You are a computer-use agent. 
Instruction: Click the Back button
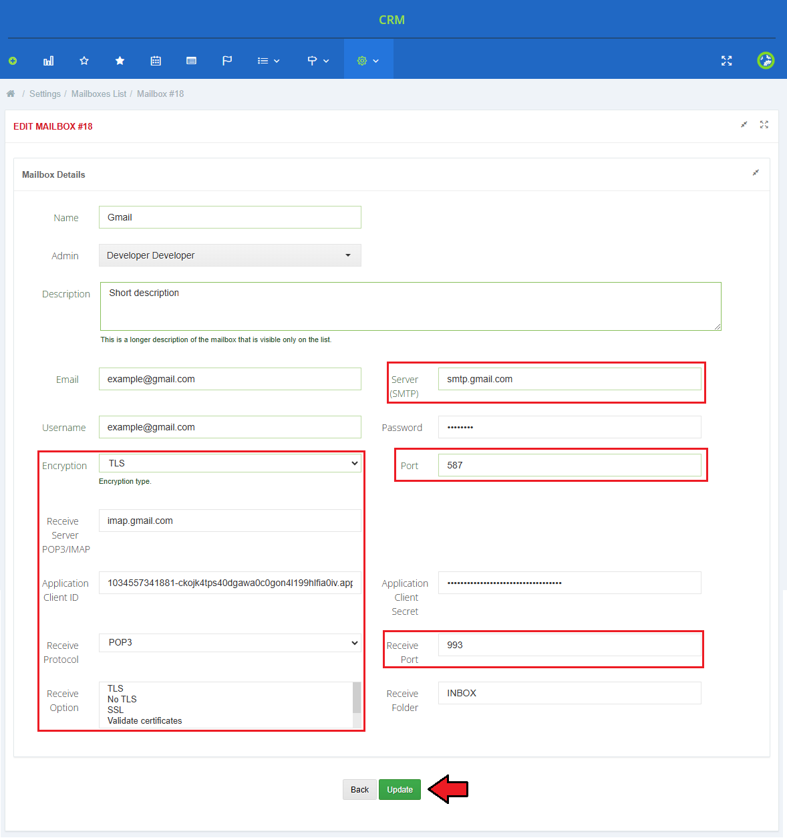(359, 790)
